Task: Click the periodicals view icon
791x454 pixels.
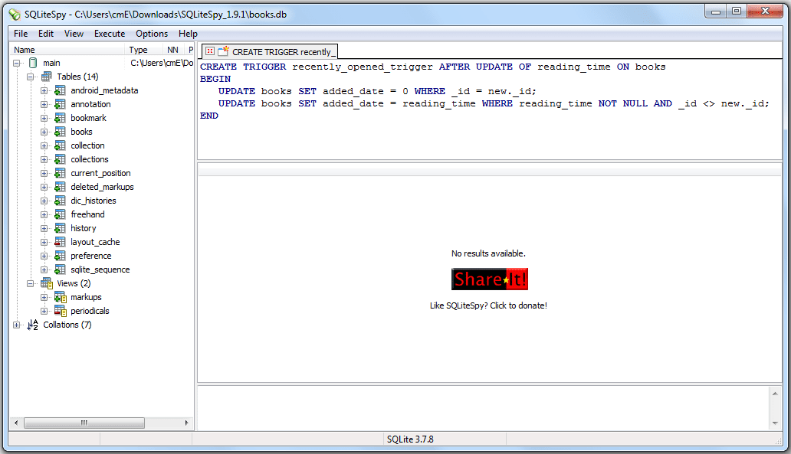Action: (61, 311)
